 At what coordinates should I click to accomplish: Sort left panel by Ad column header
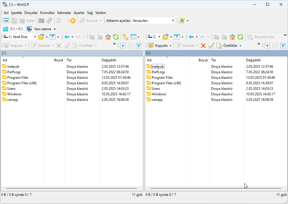click(23, 60)
